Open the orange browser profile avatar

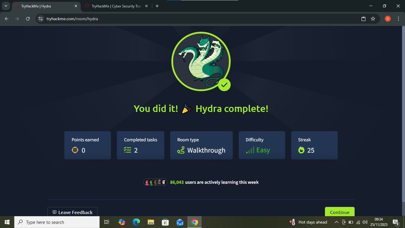coord(387,19)
